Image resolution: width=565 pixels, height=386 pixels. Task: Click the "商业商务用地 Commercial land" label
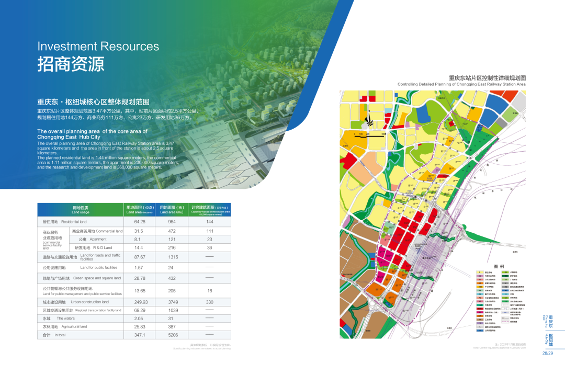tap(97, 231)
